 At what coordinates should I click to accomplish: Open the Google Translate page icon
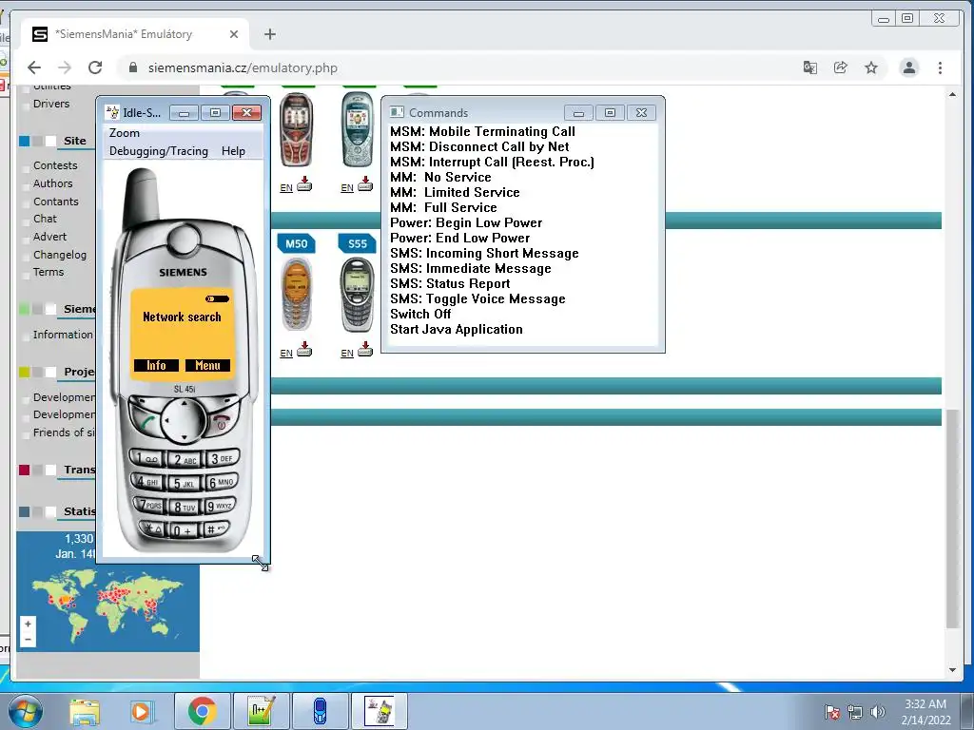(x=810, y=67)
